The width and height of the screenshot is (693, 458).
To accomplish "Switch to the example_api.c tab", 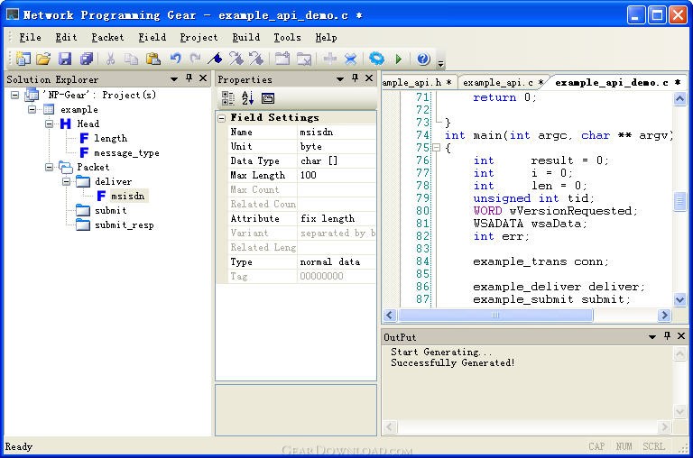I will [x=503, y=83].
